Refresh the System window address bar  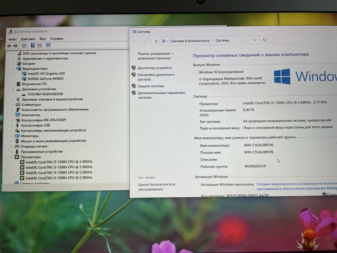[x=265, y=40]
